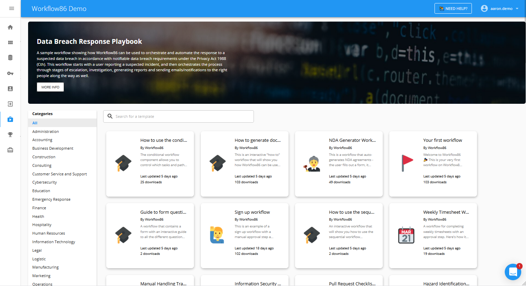
Task: Select the Human Resources category
Action: pos(49,233)
